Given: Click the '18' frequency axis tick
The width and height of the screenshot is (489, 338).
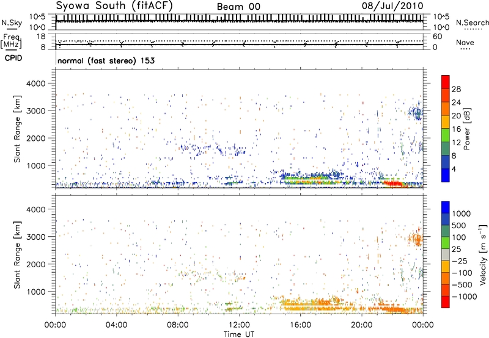Looking at the screenshot, I should coord(42,37).
